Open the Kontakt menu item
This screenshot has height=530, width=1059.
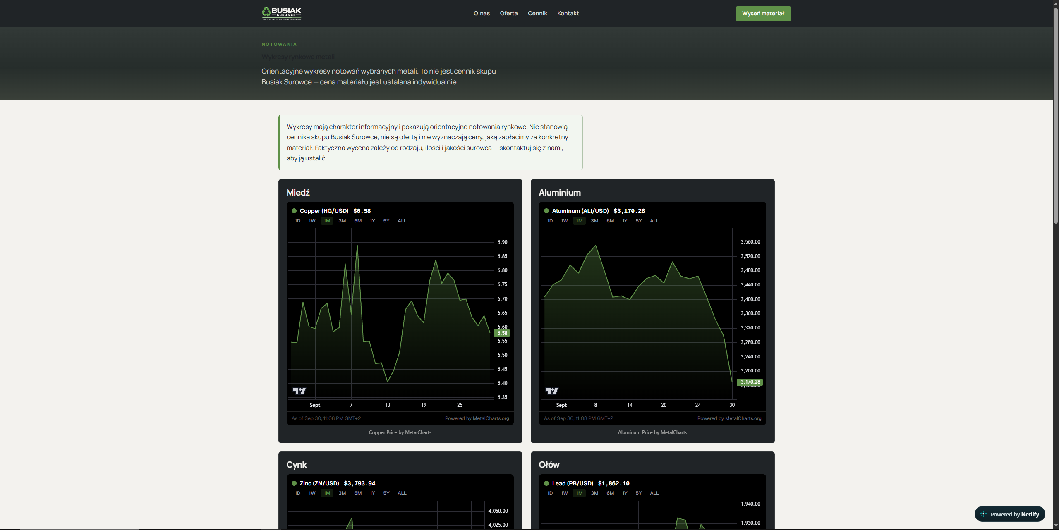pos(568,13)
